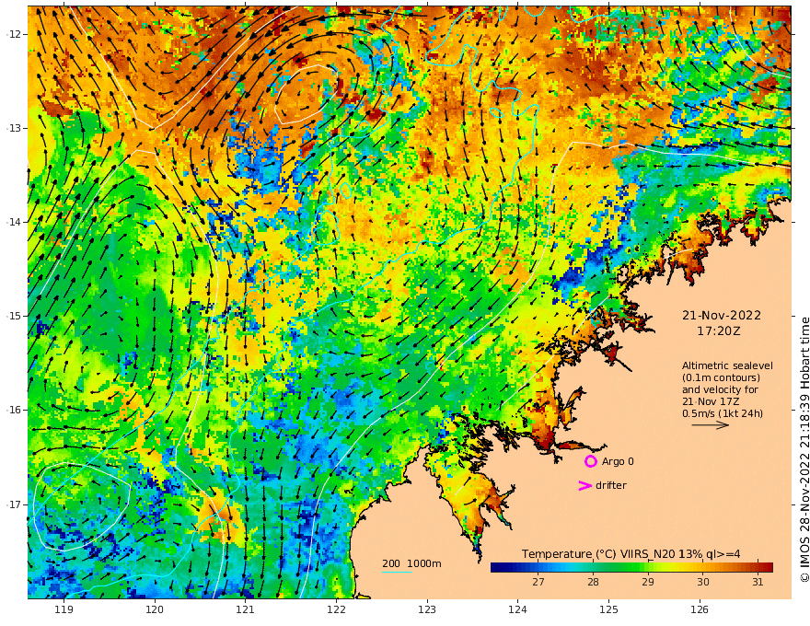Click the longitude label 121
The height and width of the screenshot is (626, 810).
click(x=246, y=609)
